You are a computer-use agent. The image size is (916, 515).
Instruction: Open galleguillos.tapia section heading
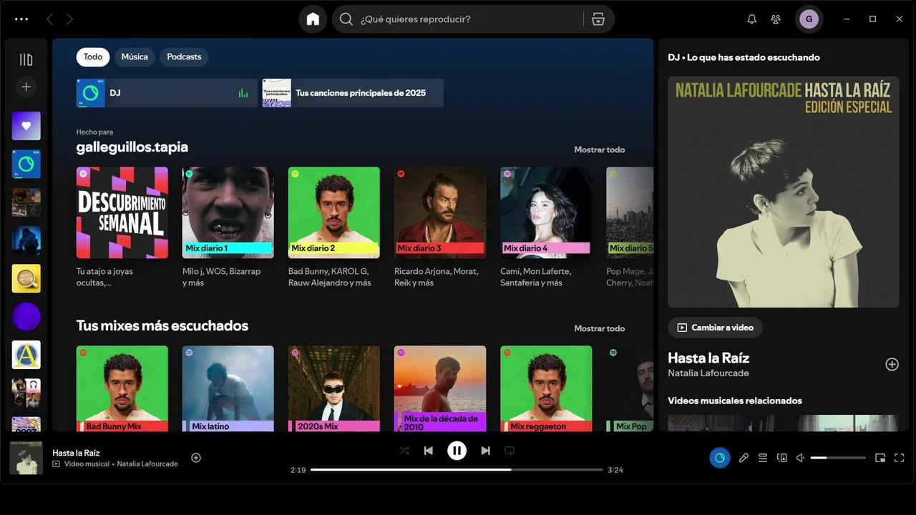point(132,147)
